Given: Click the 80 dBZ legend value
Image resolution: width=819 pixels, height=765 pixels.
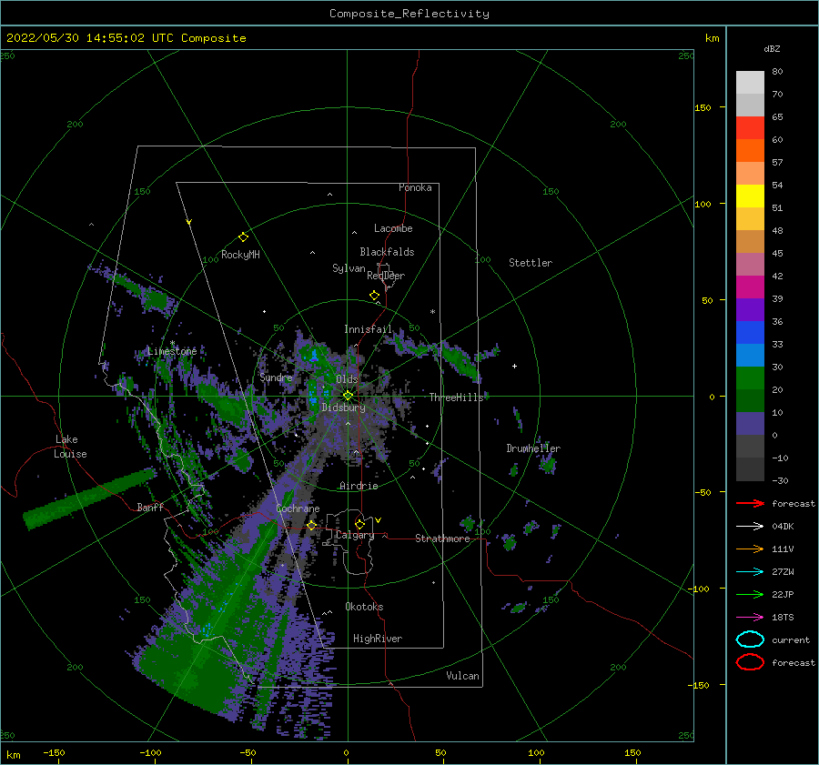Looking at the screenshot, I should (777, 72).
